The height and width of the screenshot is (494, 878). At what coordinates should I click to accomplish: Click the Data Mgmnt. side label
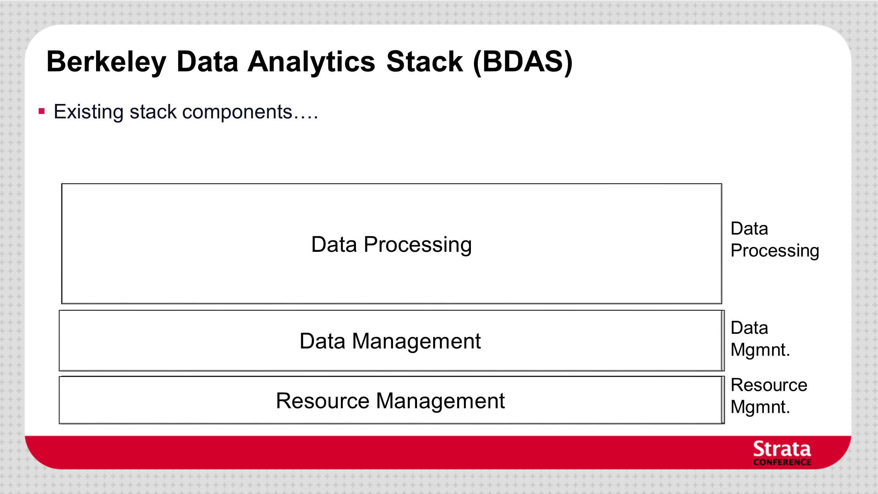pyautogui.click(x=760, y=339)
